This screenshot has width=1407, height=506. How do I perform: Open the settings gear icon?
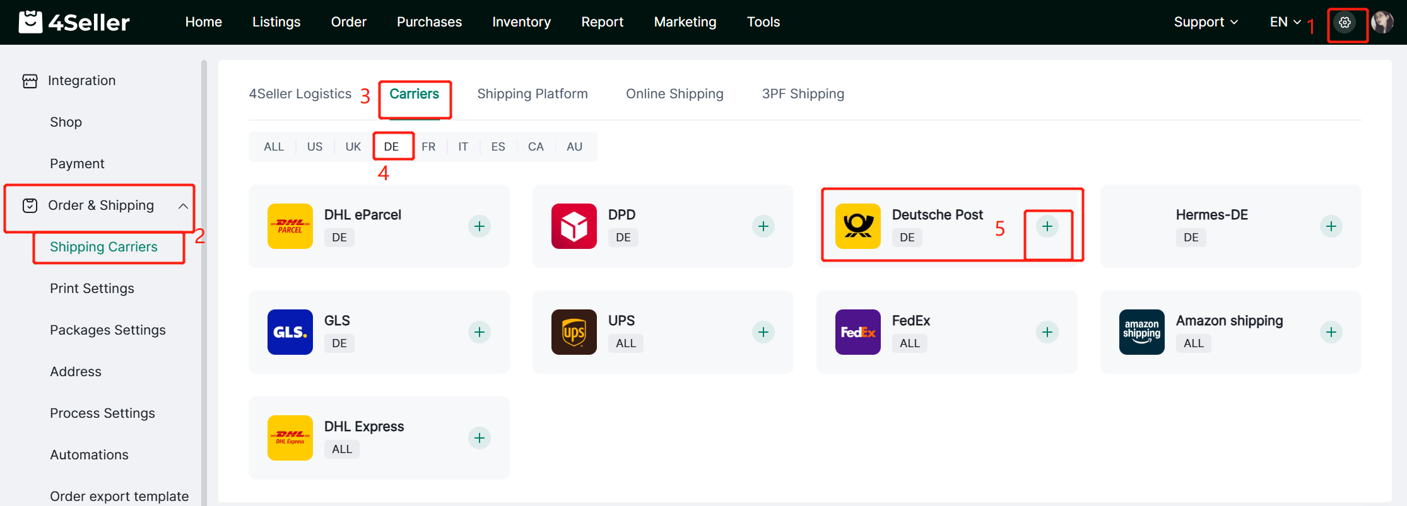click(1345, 23)
